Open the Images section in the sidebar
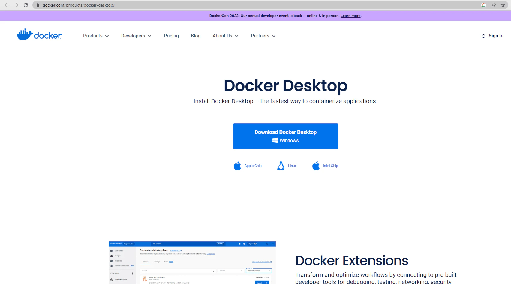This screenshot has height=284, width=511. coord(112,256)
